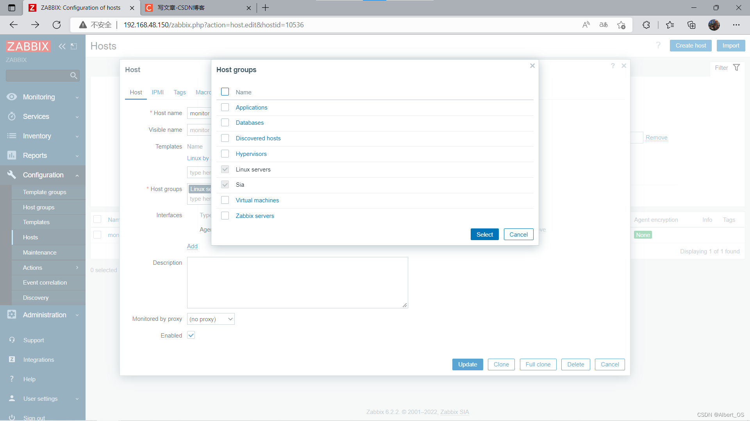This screenshot has height=421, width=750.
Task: Click inside the Description text area
Action: point(297,283)
